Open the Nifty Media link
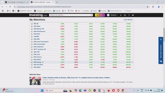The image size is (165, 93). [x=37, y=67]
